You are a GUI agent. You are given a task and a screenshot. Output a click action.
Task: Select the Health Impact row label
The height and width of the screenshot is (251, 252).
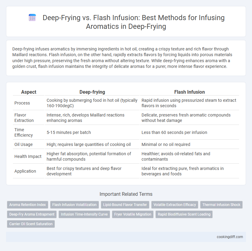tap(28, 156)
